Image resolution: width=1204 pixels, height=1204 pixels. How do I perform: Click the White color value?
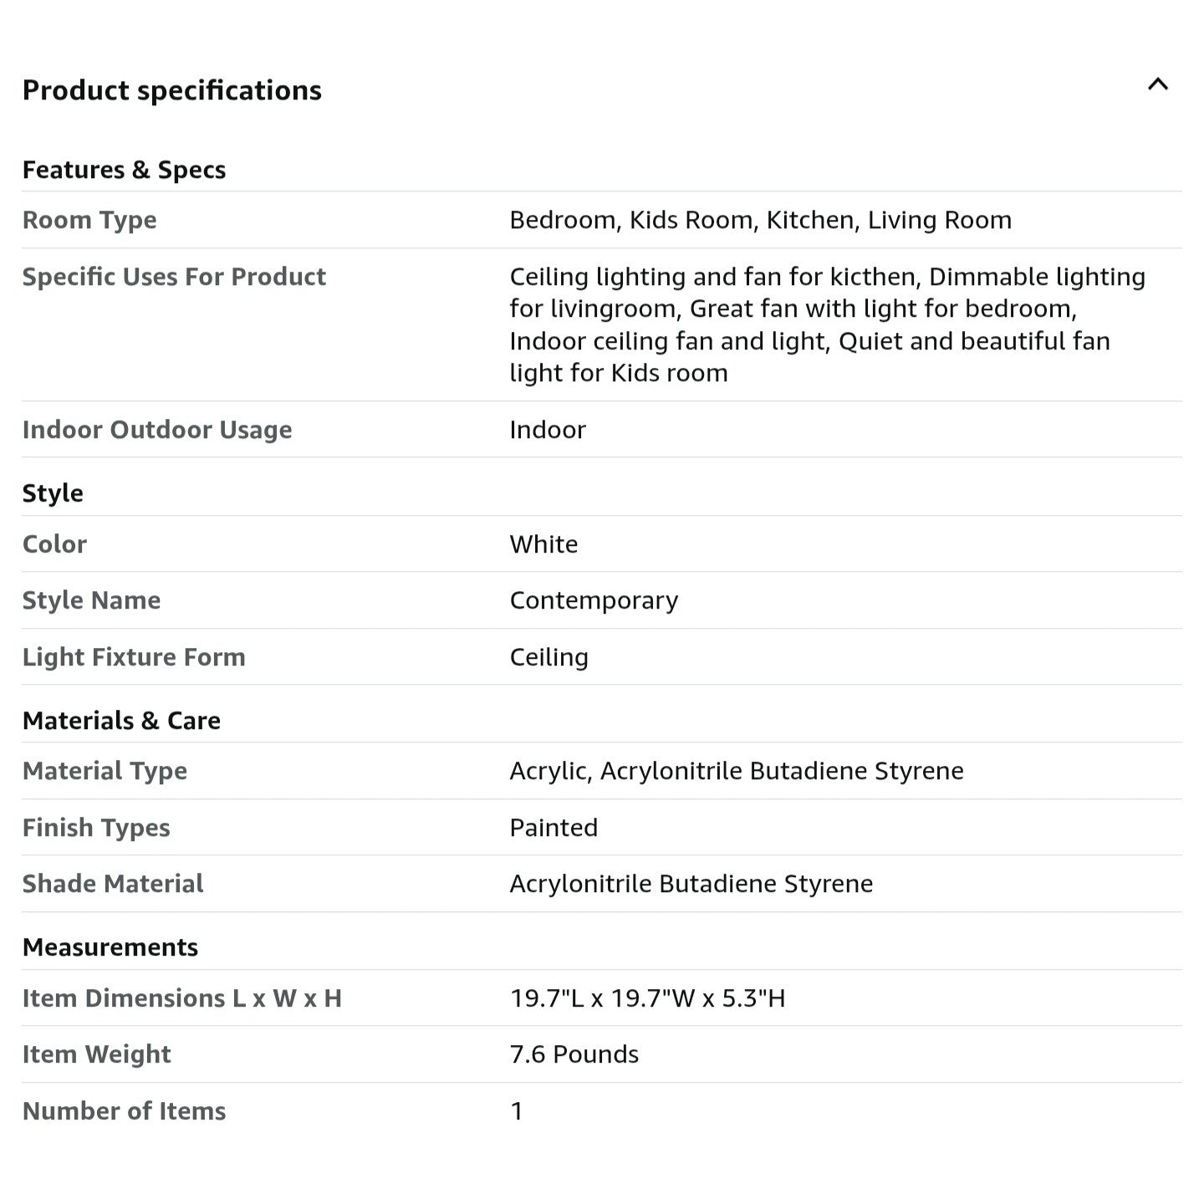click(x=543, y=544)
